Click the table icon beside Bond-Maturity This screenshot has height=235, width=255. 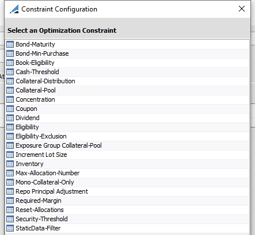10,44
